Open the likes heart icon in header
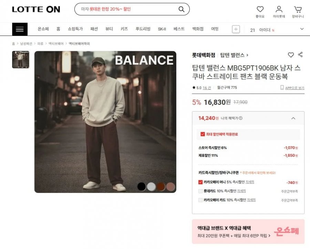 tap(260, 9)
